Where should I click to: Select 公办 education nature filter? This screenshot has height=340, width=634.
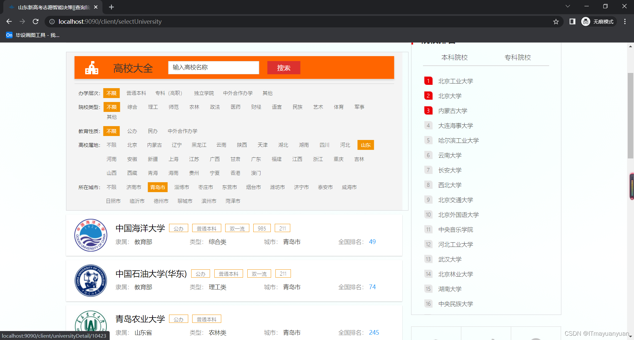click(132, 131)
